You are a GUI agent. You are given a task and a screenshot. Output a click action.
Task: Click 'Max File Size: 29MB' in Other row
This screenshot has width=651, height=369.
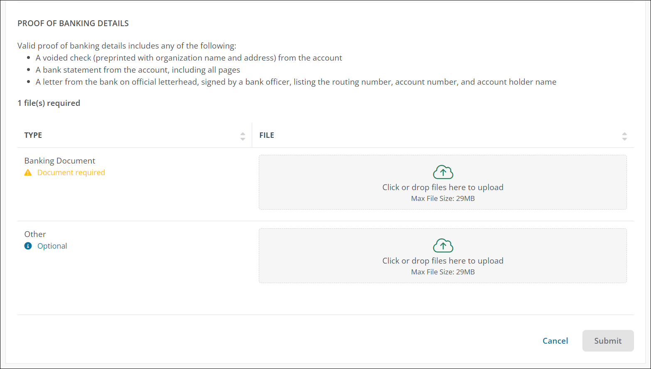(443, 272)
